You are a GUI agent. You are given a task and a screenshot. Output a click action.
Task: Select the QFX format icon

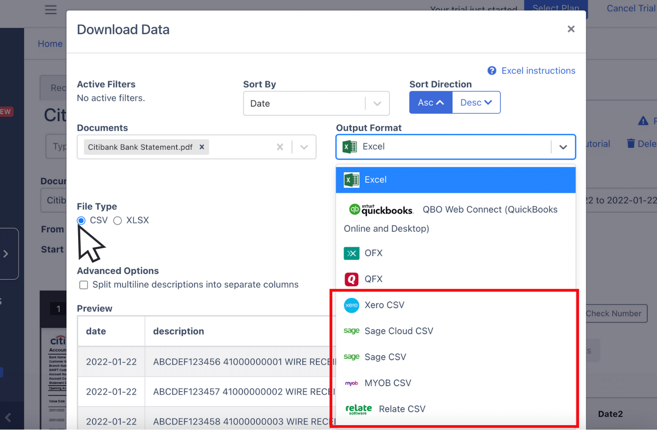coord(351,279)
